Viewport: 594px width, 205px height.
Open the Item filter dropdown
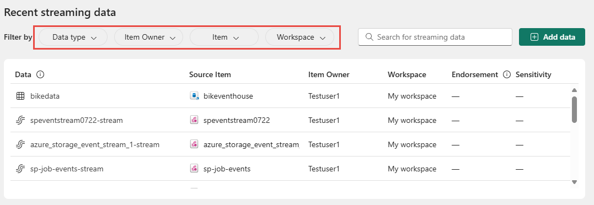point(224,37)
